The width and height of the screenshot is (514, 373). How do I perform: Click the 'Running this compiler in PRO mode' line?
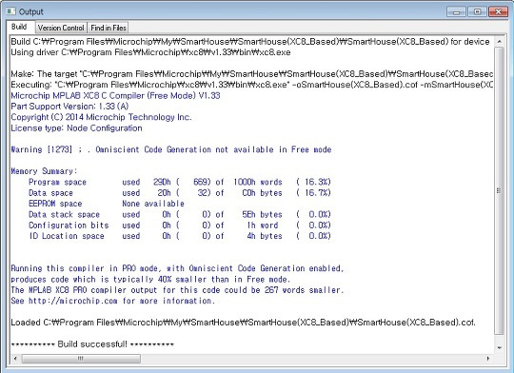pyautogui.click(x=177, y=268)
